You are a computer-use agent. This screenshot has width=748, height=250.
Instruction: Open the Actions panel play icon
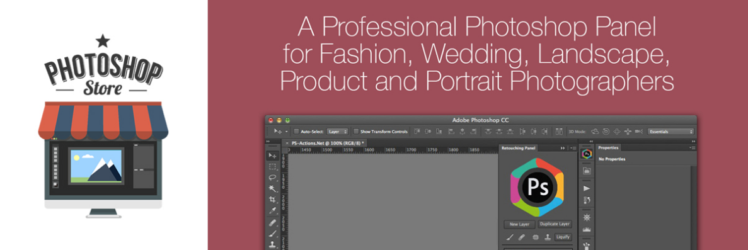(587, 188)
